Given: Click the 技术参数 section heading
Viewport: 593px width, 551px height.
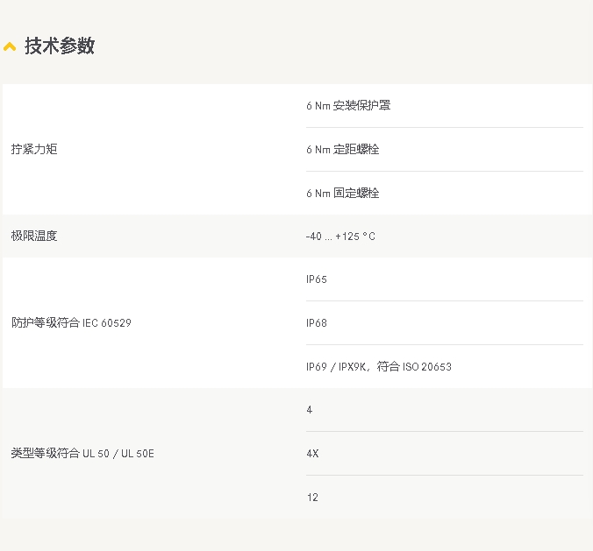Looking at the screenshot, I should pos(59,46).
